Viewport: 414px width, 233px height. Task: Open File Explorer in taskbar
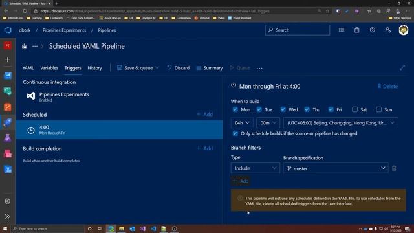coord(122,228)
